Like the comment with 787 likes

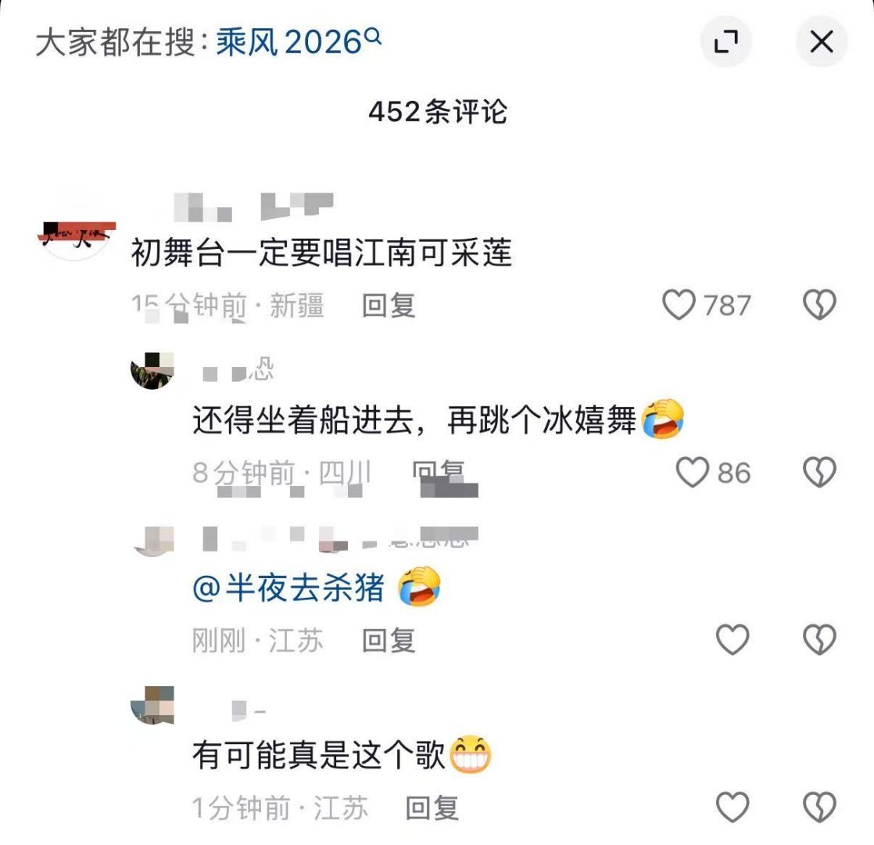679,304
